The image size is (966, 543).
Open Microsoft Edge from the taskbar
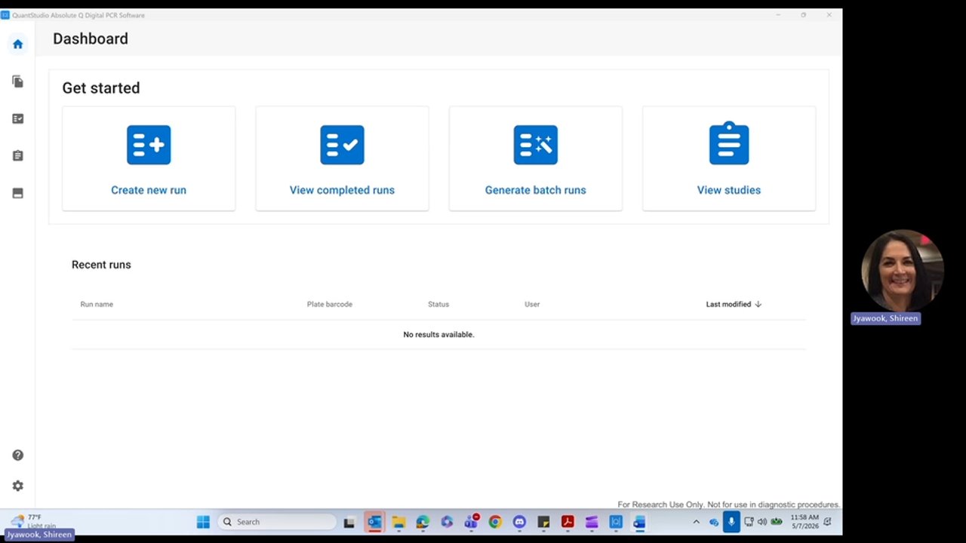point(423,522)
